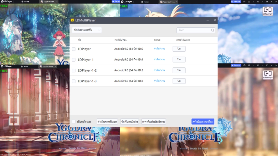The image size is (278, 156).
Task: Toggle the select-all checkbox at the dialog bottom
Action: click(x=74, y=121)
